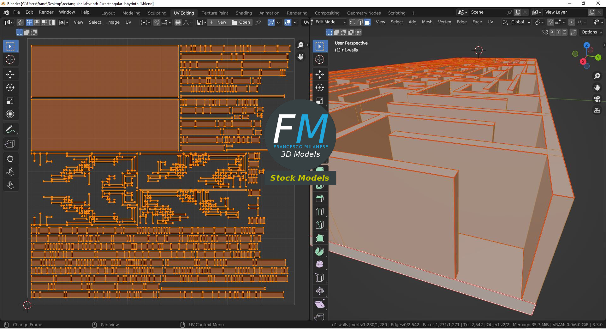This screenshot has width=606, height=329.
Task: Activate the Scale tool in UV editor
Action: click(10, 101)
